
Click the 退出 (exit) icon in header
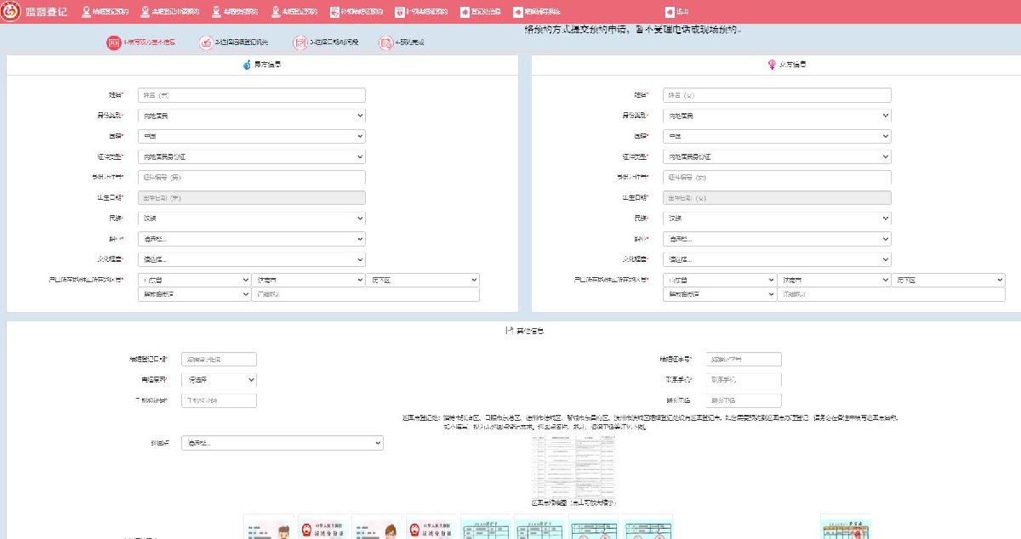[x=670, y=12]
